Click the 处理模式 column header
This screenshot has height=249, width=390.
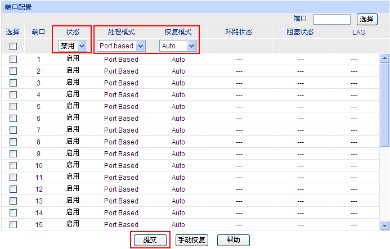coord(122,32)
